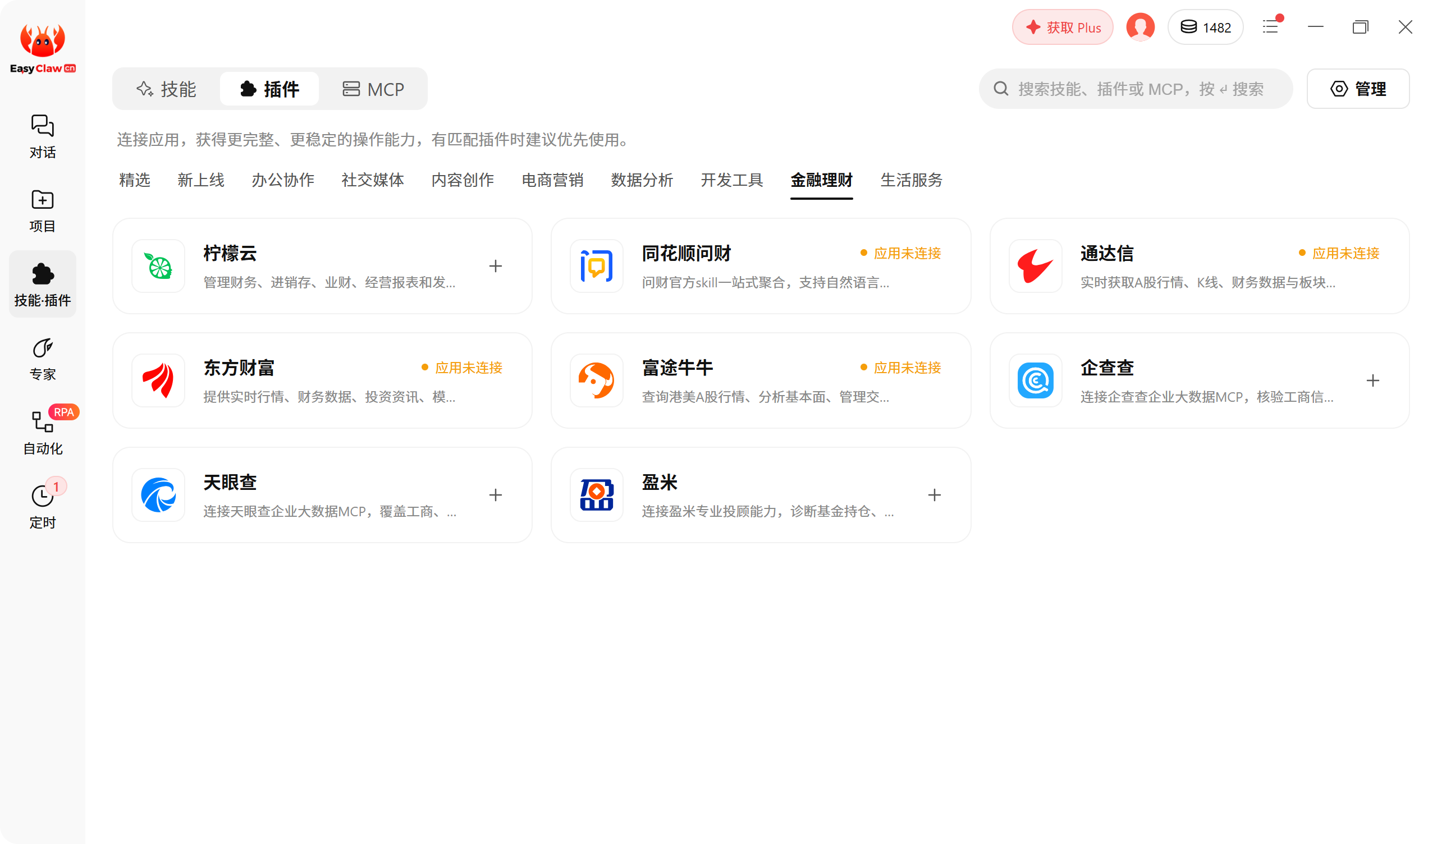Open the 同花顺问财 plugin title
The image size is (1437, 844).
click(x=687, y=253)
